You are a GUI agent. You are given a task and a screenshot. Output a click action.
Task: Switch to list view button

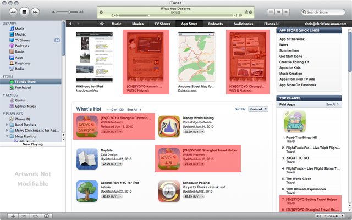pos(271,12)
